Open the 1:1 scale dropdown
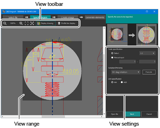The width and height of the screenshot is (160, 128). click(147, 53)
